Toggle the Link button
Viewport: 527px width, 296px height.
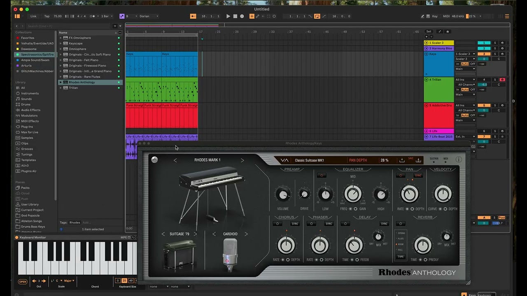point(33,16)
